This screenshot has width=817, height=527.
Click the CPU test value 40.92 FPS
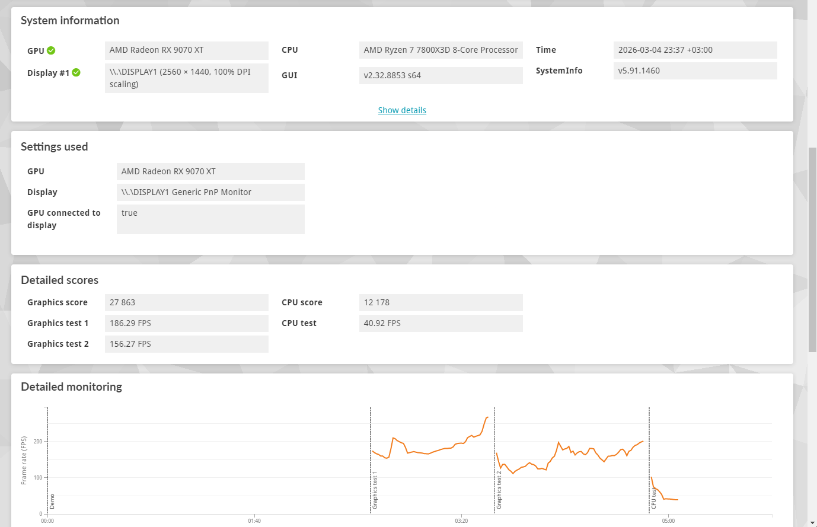[441, 323]
